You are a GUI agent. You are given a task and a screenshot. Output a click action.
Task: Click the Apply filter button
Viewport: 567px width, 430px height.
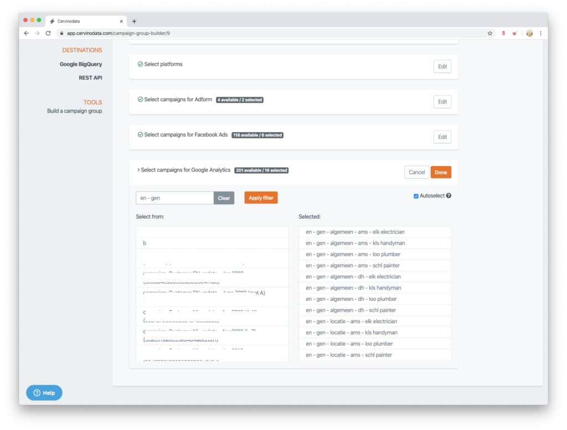tap(261, 198)
